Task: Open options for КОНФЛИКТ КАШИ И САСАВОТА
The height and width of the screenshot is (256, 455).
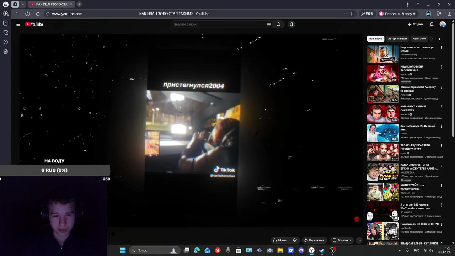Action: pos(442,106)
